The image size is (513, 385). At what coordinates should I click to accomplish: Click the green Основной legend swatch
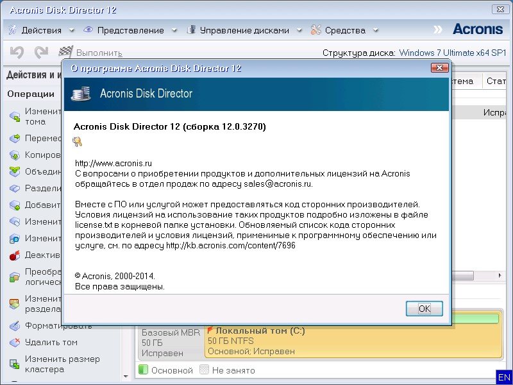[x=143, y=370]
